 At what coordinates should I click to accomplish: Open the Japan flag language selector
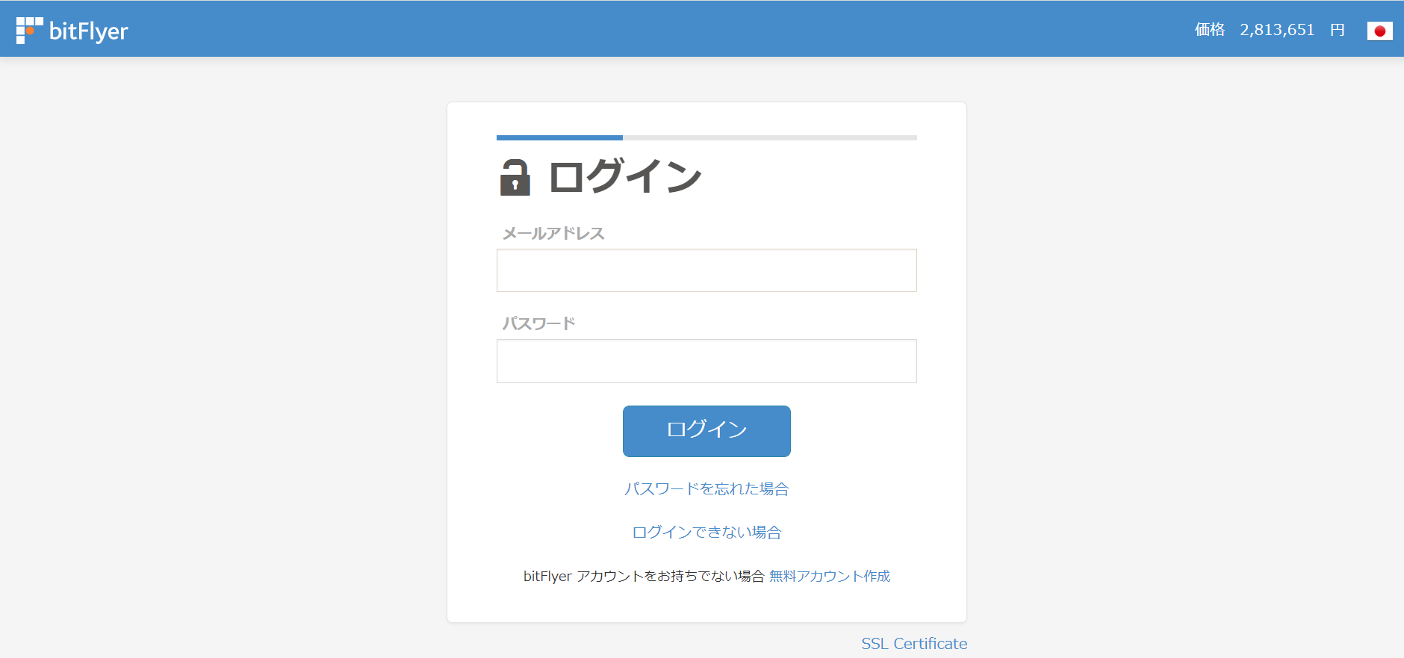pyautogui.click(x=1379, y=31)
